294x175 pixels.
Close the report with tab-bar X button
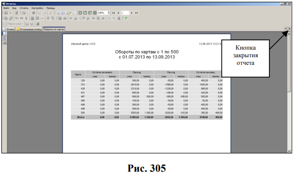click(289, 29)
